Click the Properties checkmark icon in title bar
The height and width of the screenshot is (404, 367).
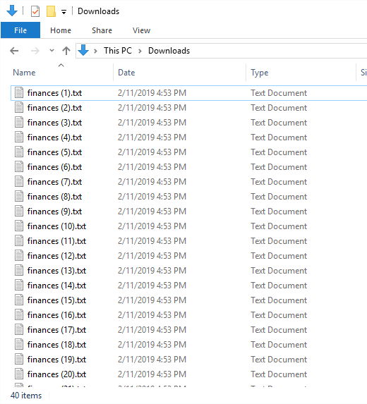pyautogui.click(x=35, y=11)
